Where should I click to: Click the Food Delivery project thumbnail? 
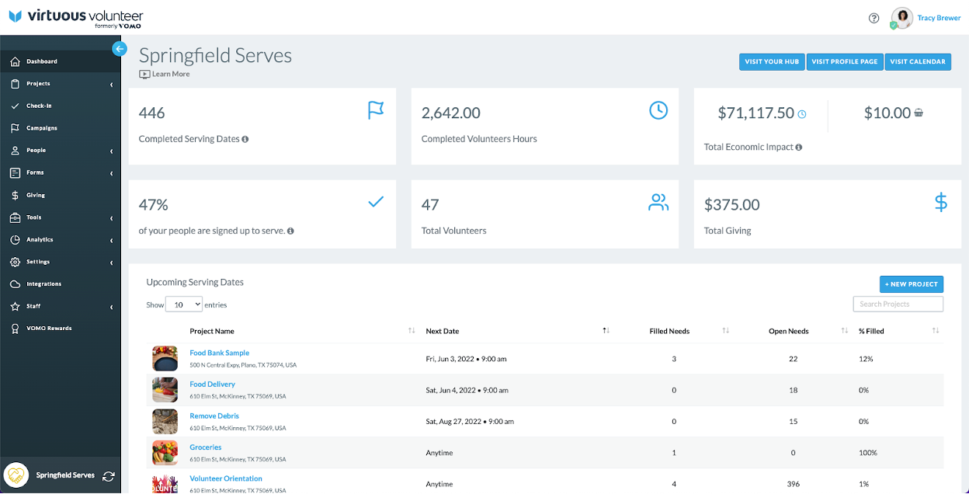point(165,390)
